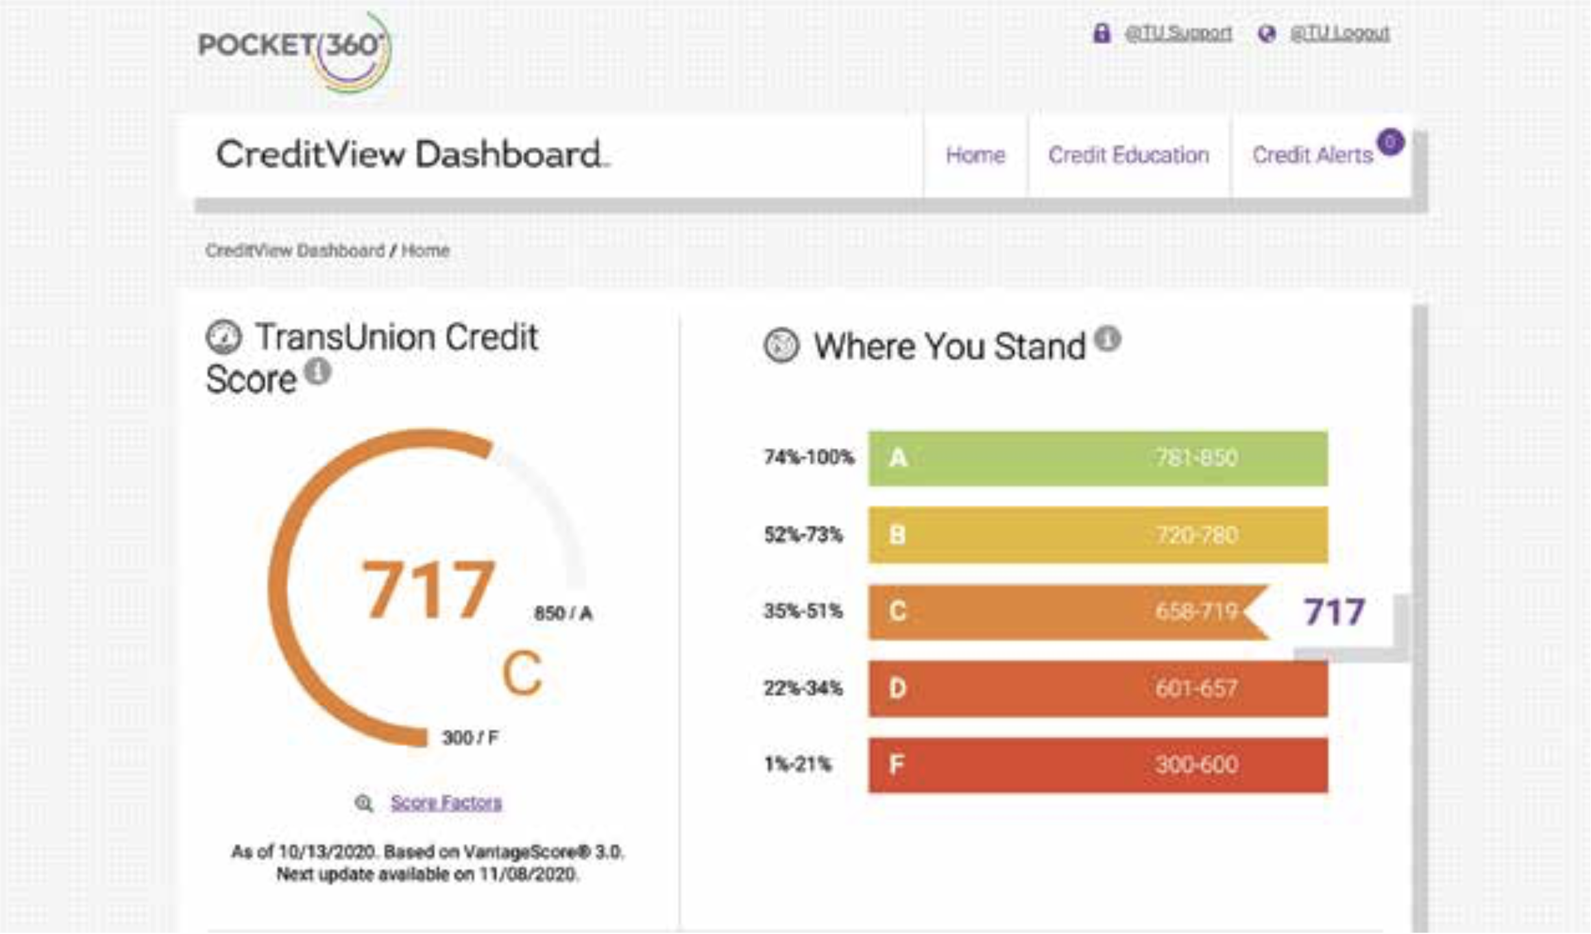
Task: Click the 717 score in the gauge
Action: click(428, 590)
